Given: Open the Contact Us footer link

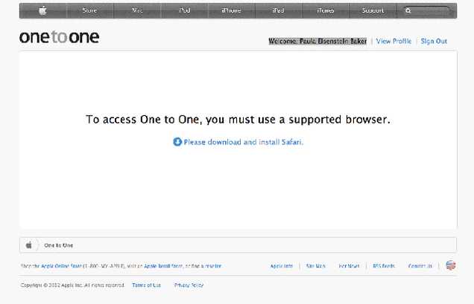Looking at the screenshot, I should 420,266.
